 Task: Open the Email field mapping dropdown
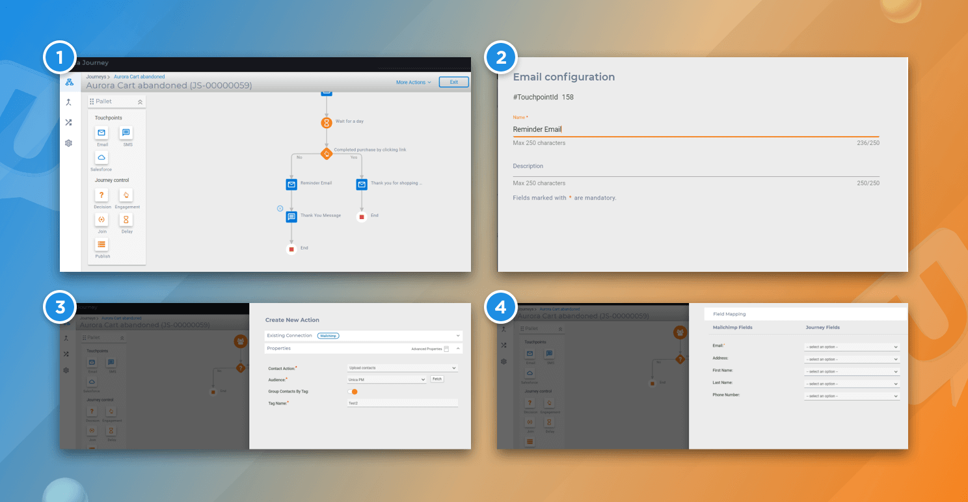[852, 346]
